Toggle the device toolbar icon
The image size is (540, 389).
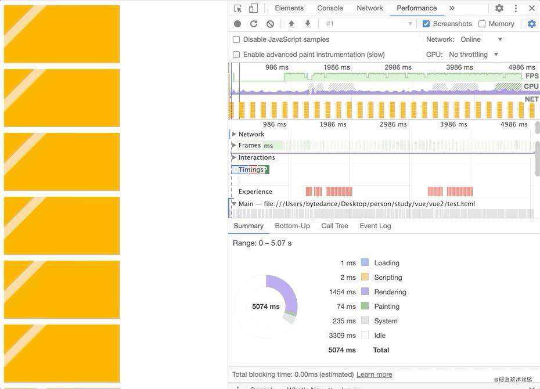[x=253, y=8]
